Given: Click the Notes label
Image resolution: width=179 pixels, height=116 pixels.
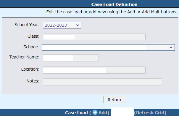Looking at the screenshot, I should click(33, 81).
